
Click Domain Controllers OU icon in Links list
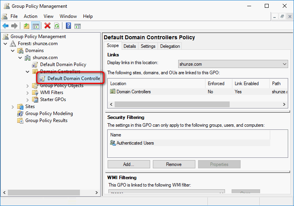[113, 91]
